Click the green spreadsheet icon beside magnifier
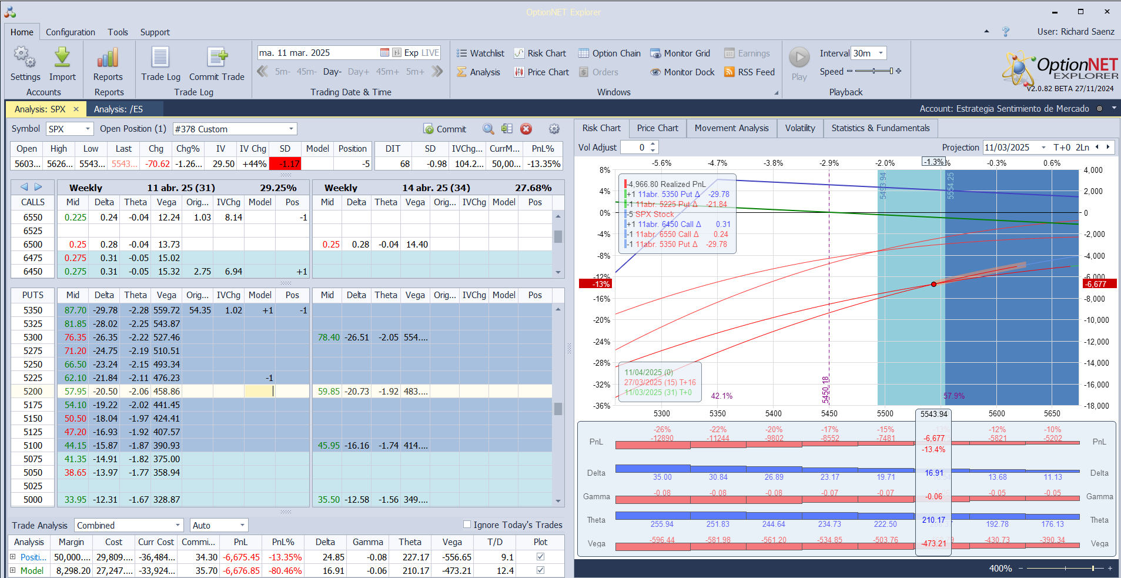 pyautogui.click(x=507, y=129)
